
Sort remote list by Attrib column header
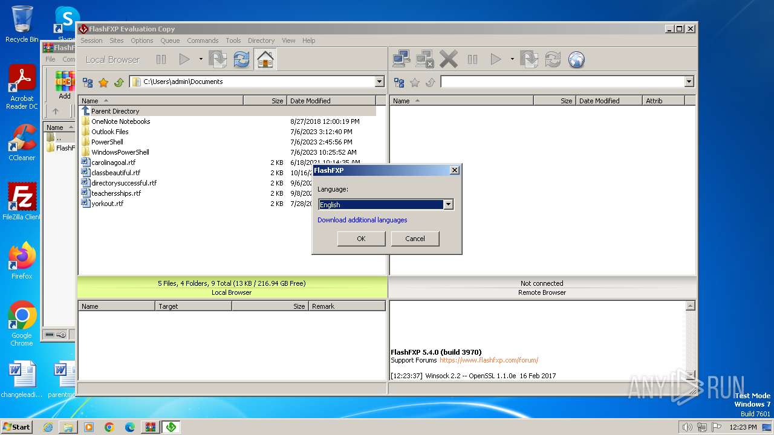663,101
